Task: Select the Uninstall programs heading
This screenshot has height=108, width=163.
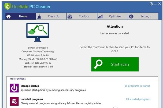Action: pos(32,99)
